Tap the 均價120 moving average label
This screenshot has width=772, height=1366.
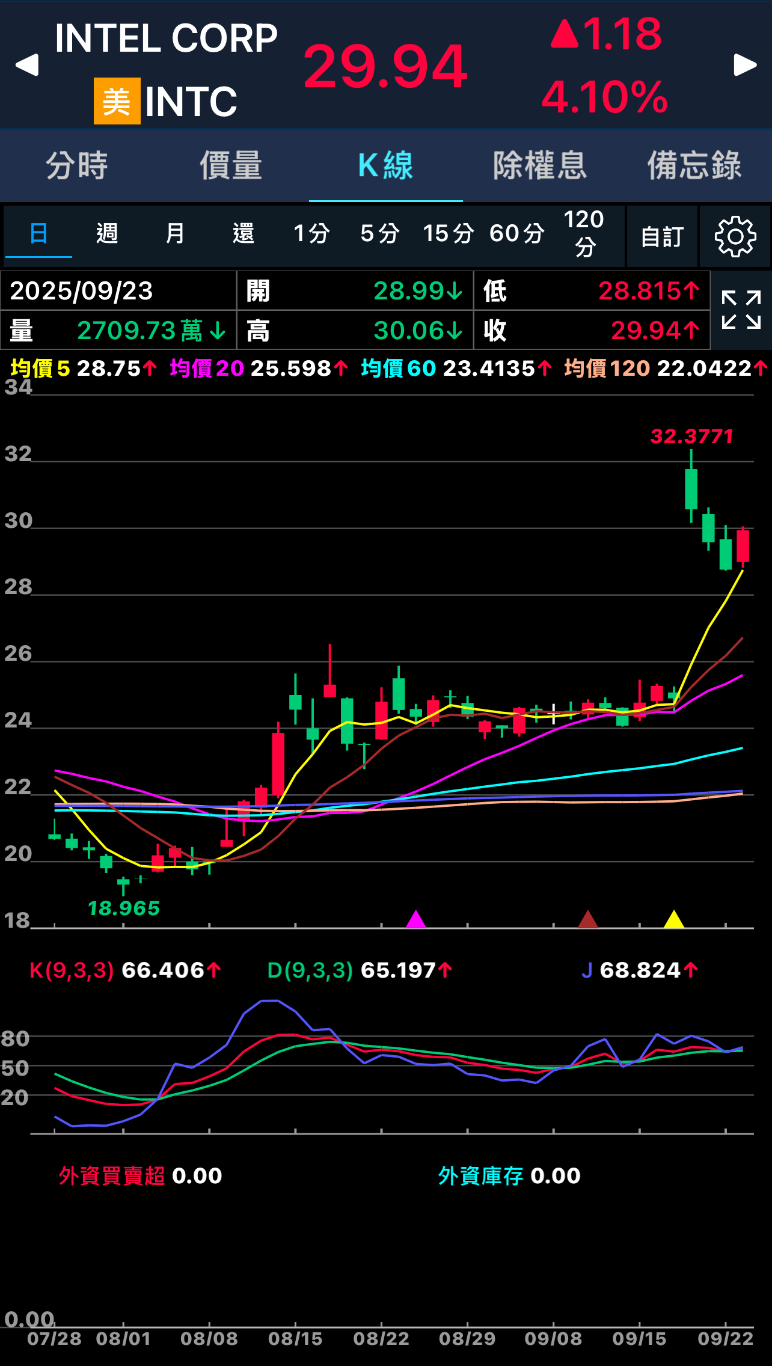(607, 369)
